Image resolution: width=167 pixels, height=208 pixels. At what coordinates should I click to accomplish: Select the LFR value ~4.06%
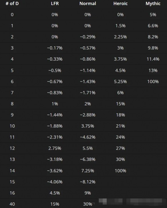(x=55, y=182)
